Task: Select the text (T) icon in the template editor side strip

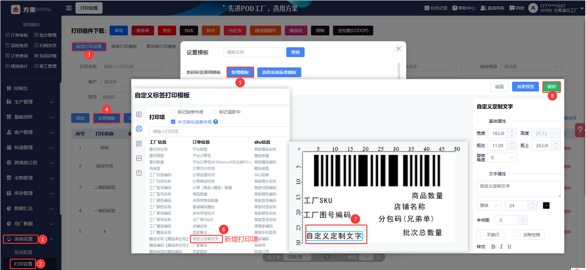Action: [139, 173]
